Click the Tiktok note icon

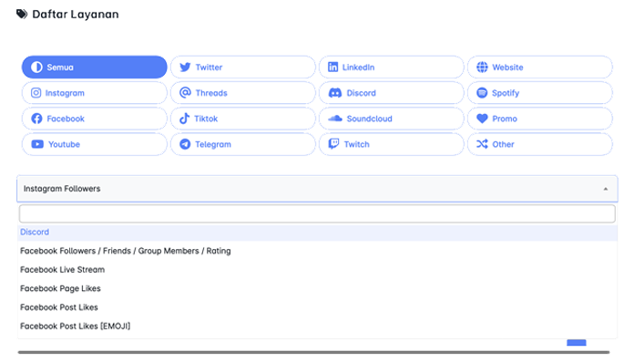(x=184, y=119)
